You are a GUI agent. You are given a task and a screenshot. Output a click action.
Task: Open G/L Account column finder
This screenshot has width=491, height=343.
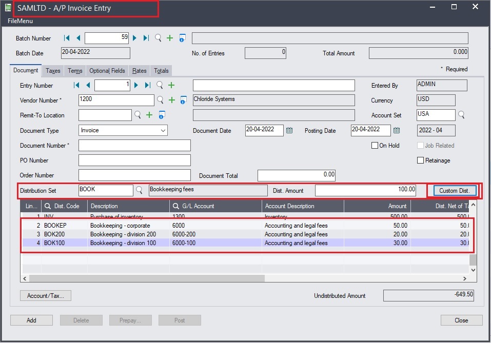click(175, 206)
